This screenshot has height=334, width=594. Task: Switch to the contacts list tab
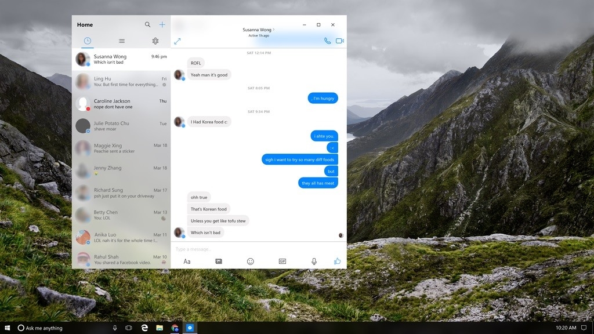(x=121, y=41)
